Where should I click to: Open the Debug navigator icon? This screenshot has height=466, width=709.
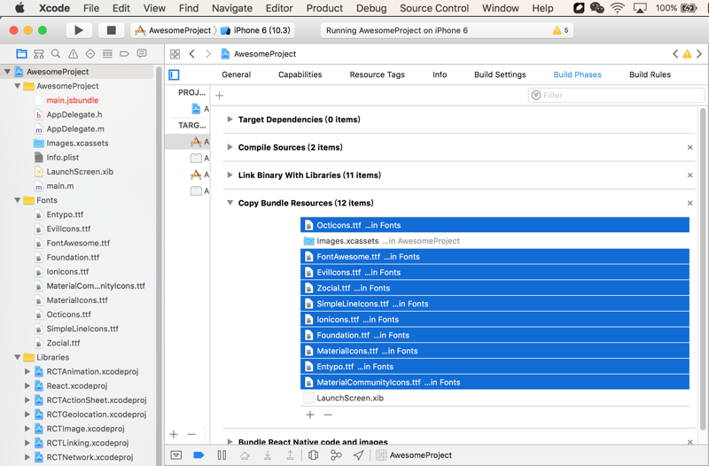107,54
